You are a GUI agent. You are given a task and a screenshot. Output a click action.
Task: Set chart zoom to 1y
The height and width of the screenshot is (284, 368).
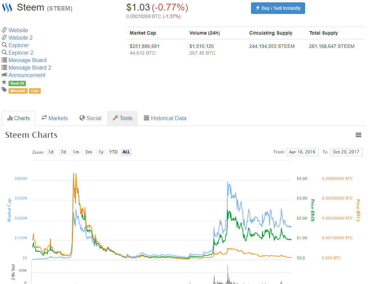tap(101, 152)
